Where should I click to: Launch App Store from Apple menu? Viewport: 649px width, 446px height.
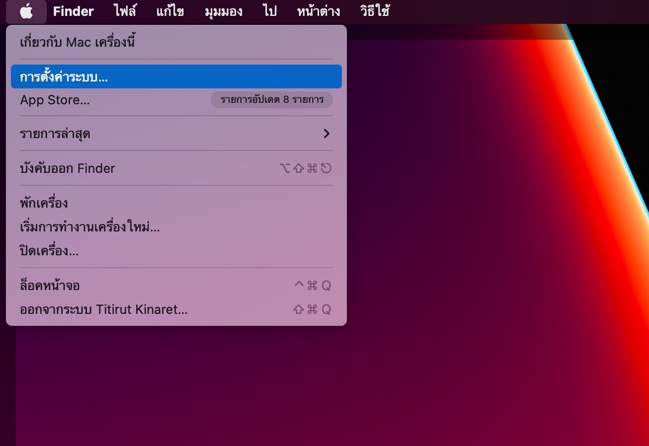[x=55, y=100]
